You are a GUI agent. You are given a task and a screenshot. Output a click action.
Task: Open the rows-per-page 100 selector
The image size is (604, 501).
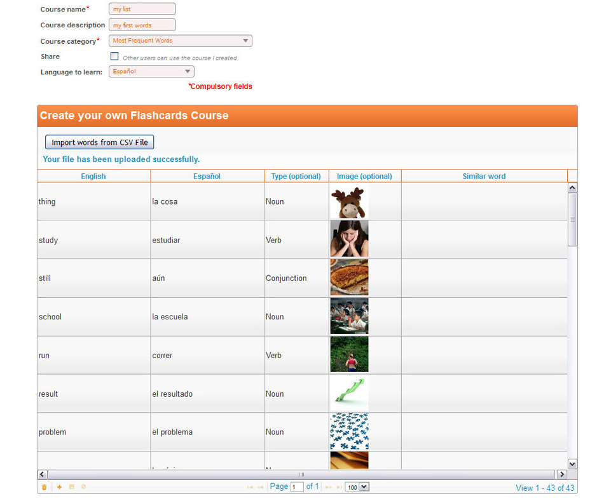coord(357,487)
